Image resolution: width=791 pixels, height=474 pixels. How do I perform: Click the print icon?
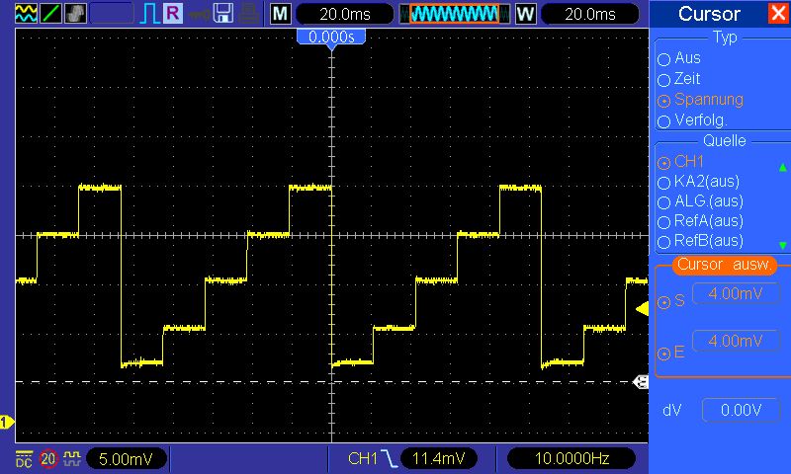[x=249, y=14]
